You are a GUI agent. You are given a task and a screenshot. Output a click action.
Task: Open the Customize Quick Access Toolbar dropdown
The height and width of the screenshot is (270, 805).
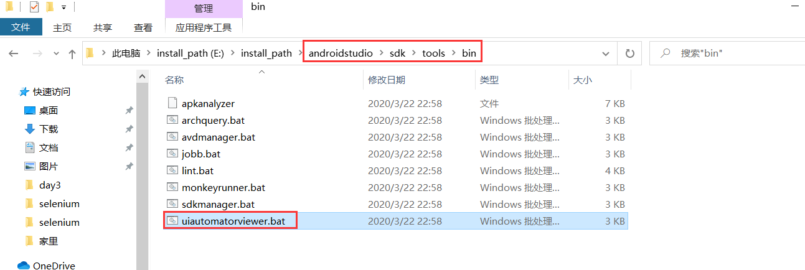(x=64, y=7)
